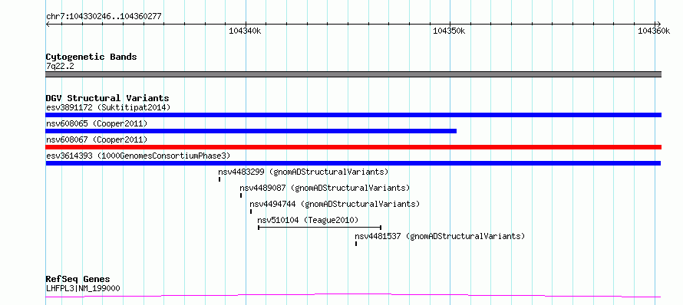The height and width of the screenshot is (305, 683).
Task: Click the 104350k ruler label
Action: 449,31
